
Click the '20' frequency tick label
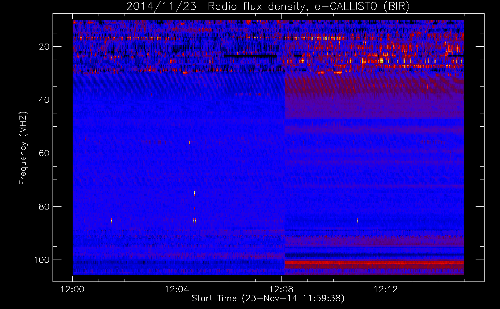point(44,47)
